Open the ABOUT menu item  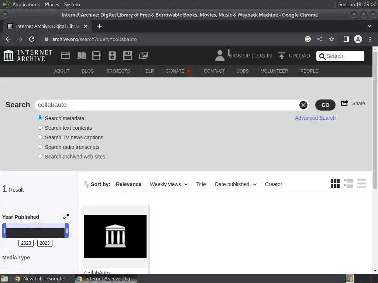[x=62, y=71]
